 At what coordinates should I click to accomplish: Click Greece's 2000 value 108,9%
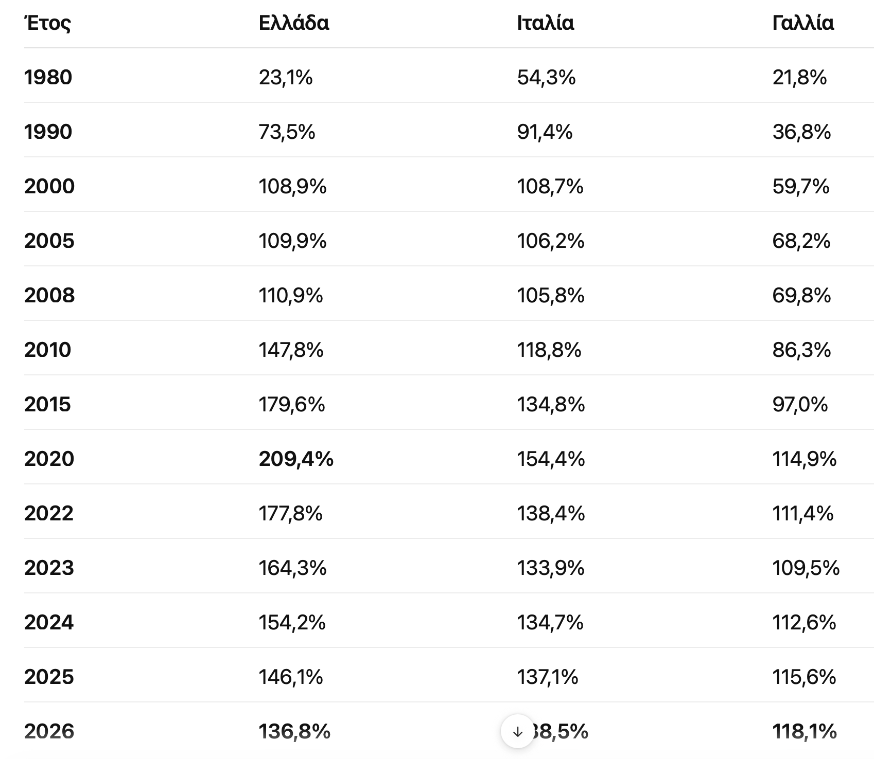coord(293,187)
